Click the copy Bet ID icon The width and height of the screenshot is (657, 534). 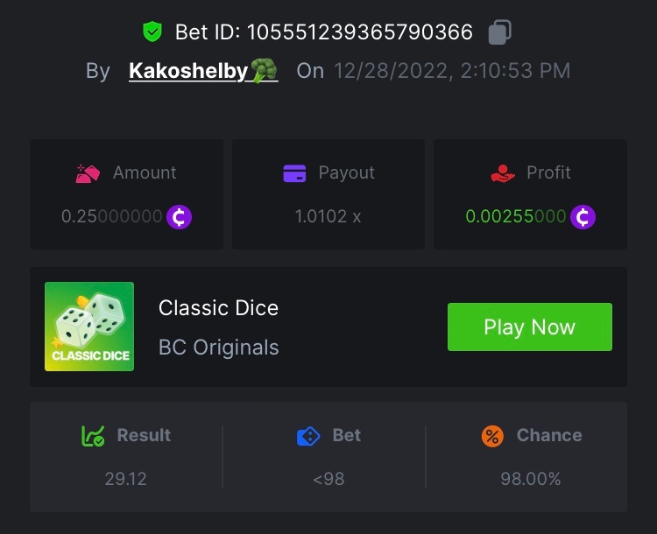(x=499, y=32)
